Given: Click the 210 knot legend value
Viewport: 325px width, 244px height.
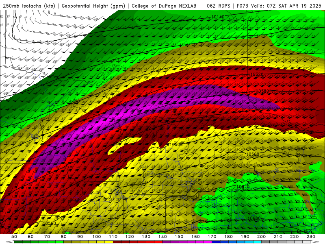Looking at the screenshot, I should click(278, 237).
